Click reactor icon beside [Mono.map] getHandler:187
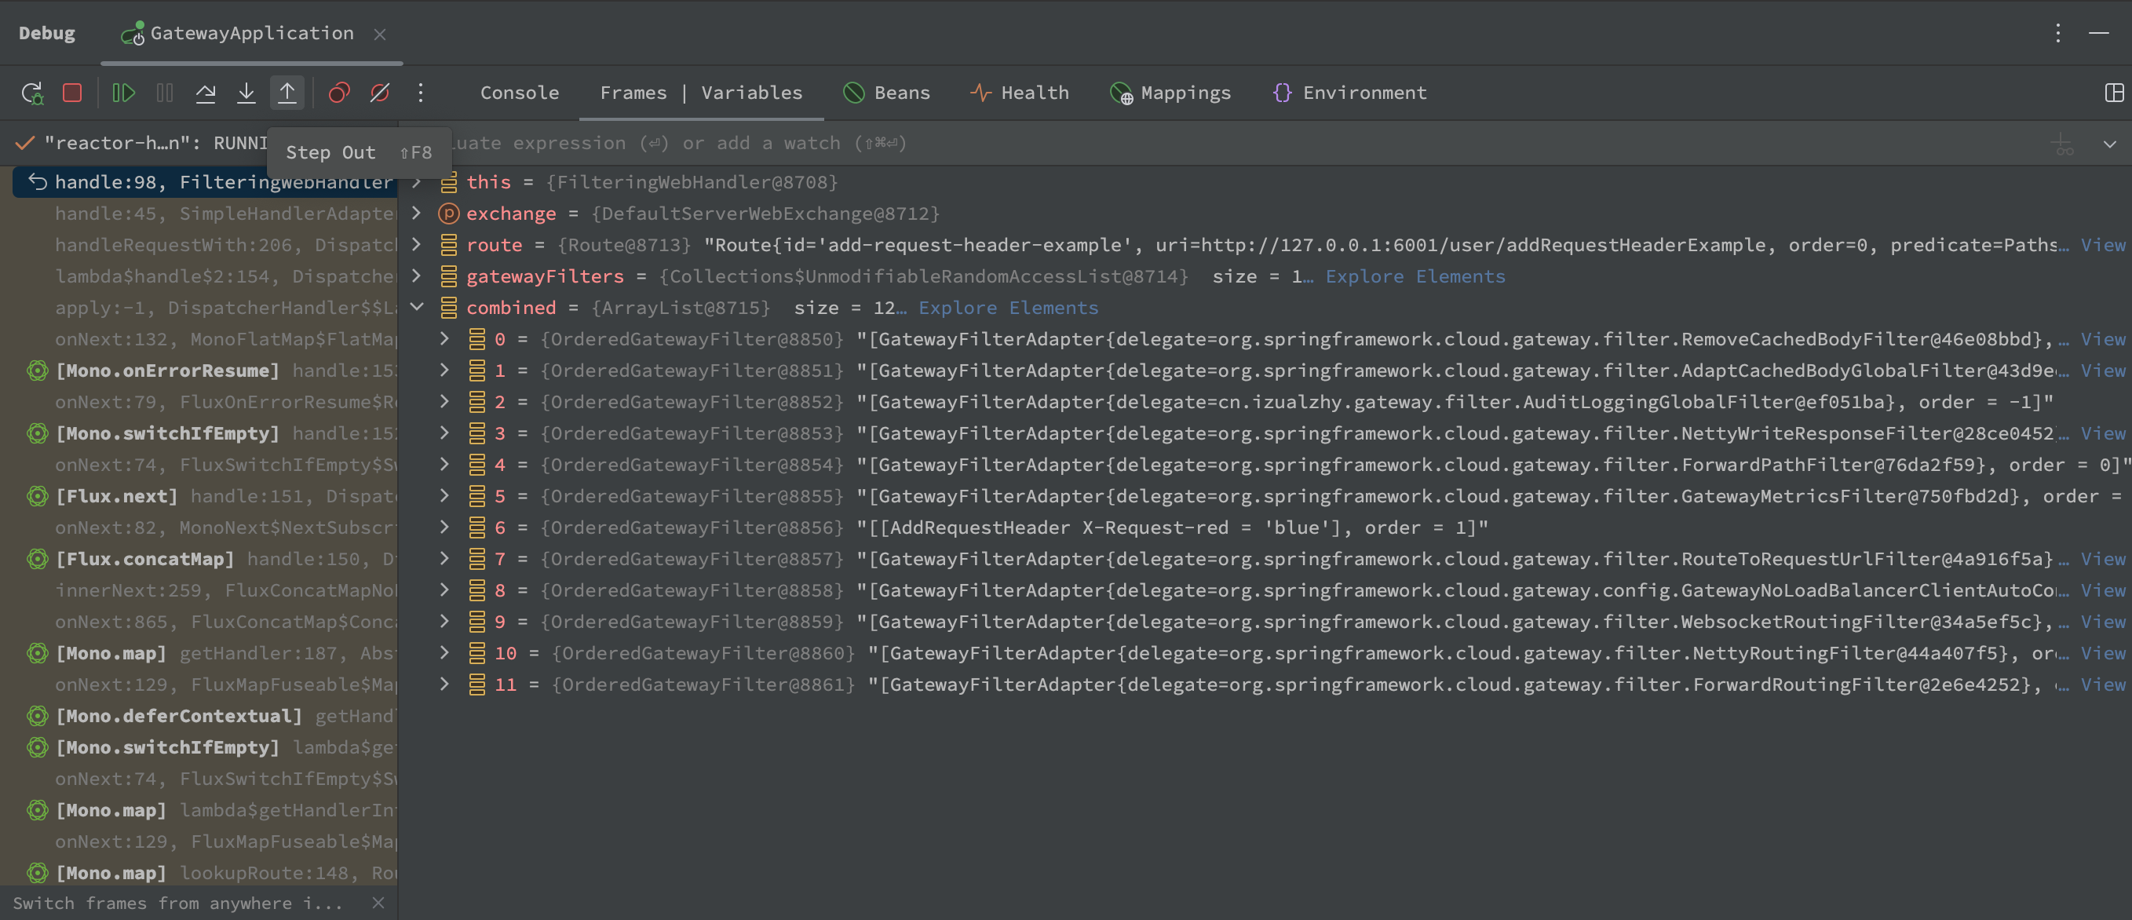Viewport: 2132px width, 920px height. click(x=37, y=654)
